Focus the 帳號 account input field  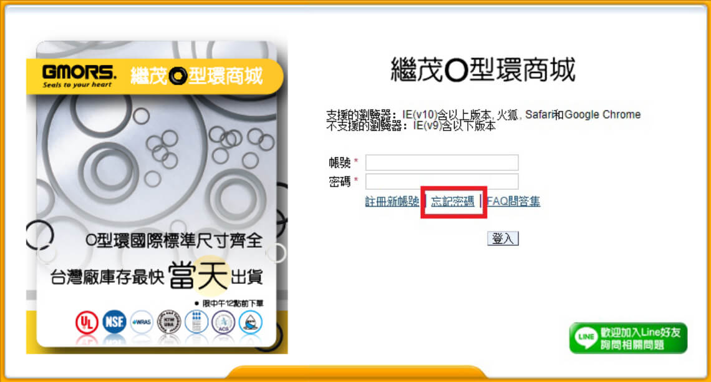click(442, 162)
